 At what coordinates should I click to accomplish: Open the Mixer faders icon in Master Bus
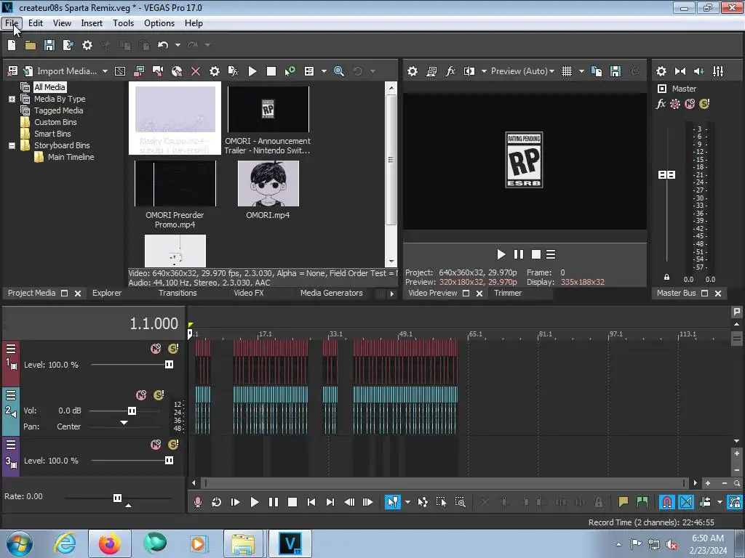point(718,71)
